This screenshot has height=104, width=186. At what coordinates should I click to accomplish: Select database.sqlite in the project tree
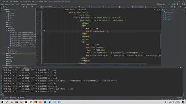(x=13, y=52)
